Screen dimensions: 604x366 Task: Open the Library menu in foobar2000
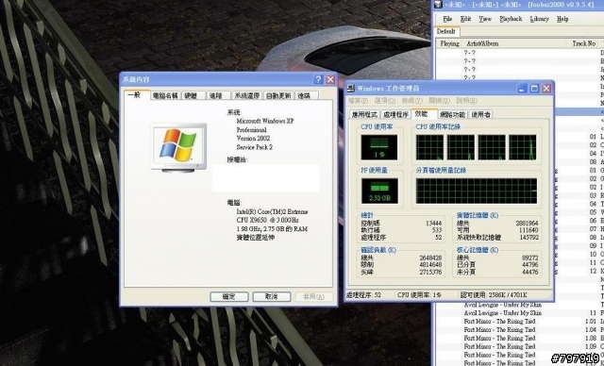(539, 19)
